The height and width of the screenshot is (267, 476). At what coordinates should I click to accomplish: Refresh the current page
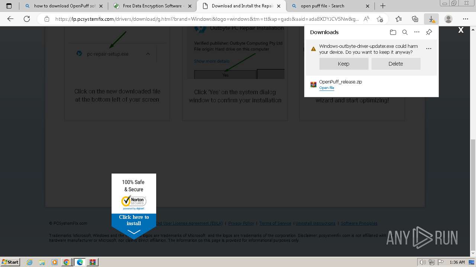click(26, 19)
